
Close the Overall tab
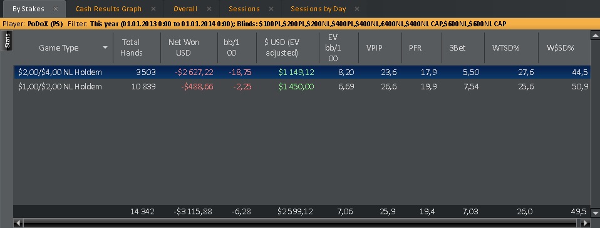point(209,9)
